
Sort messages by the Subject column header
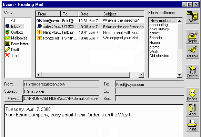click(x=123, y=14)
